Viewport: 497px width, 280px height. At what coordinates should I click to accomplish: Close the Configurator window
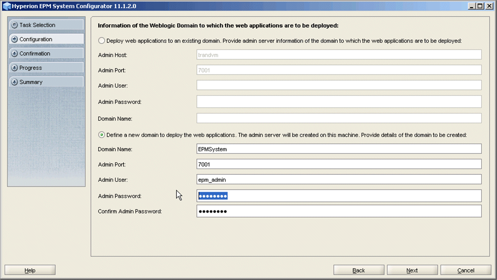click(489, 6)
